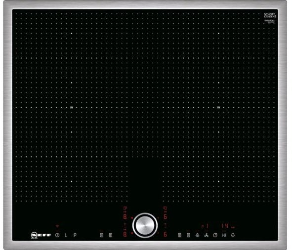Screen dimensions: 292x250
Task: Tap the L childproof lock key
Action: point(66,235)
